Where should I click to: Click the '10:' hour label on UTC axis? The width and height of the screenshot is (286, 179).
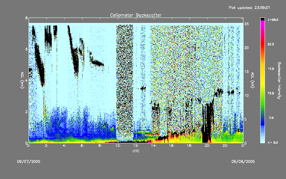tap(118, 146)
